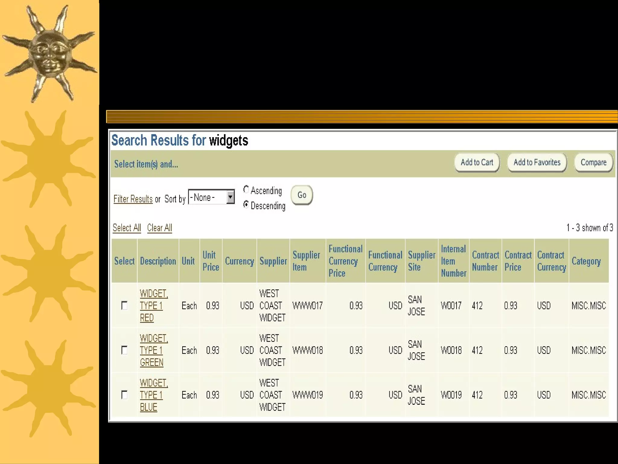
Task: Click the Select column header
Action: click(124, 261)
